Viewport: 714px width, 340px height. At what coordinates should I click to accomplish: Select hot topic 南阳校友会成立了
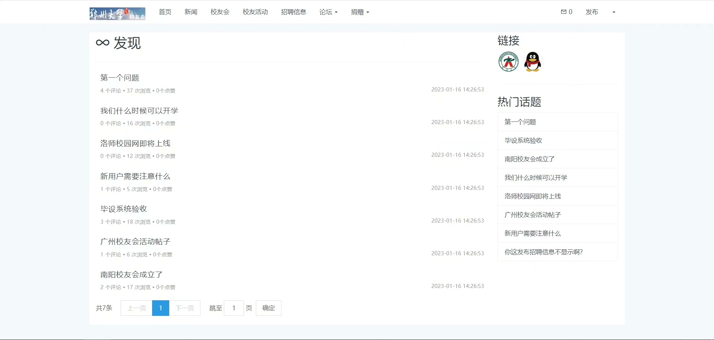click(557, 159)
